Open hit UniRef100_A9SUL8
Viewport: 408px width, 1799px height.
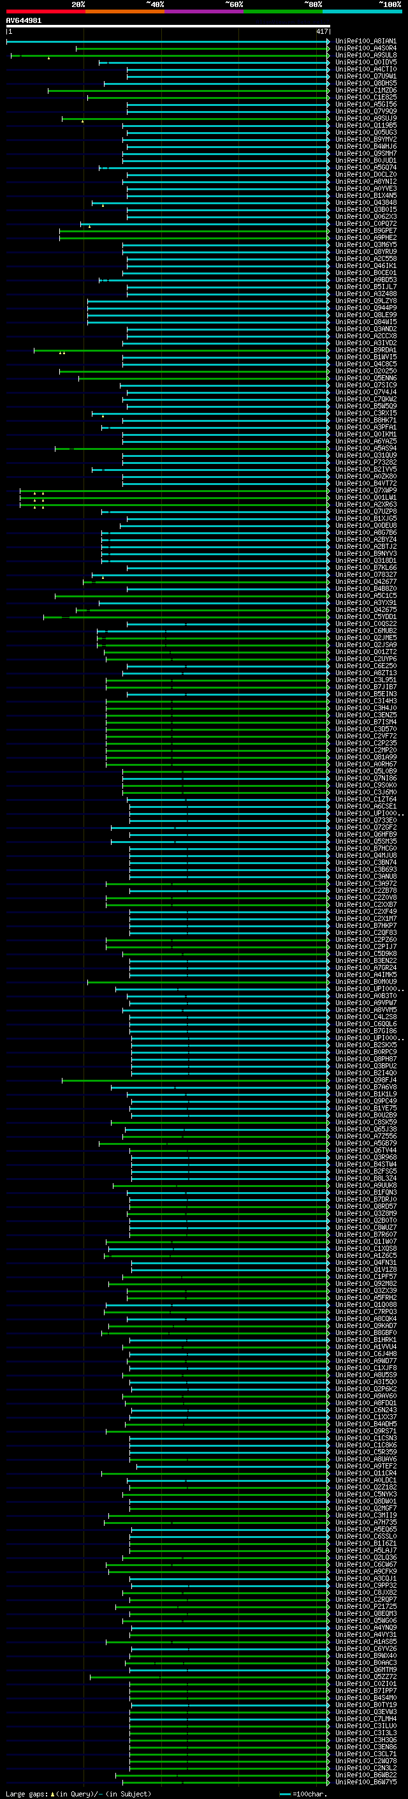coord(366,55)
